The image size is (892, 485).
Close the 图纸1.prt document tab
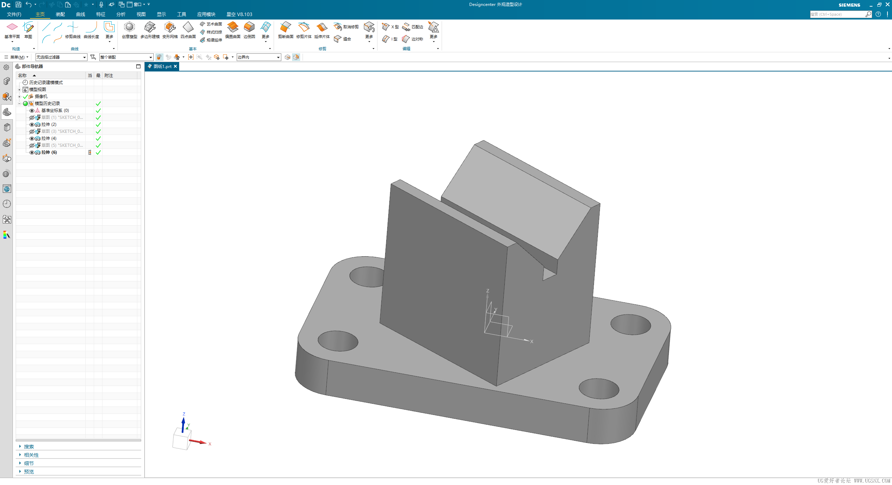(175, 66)
